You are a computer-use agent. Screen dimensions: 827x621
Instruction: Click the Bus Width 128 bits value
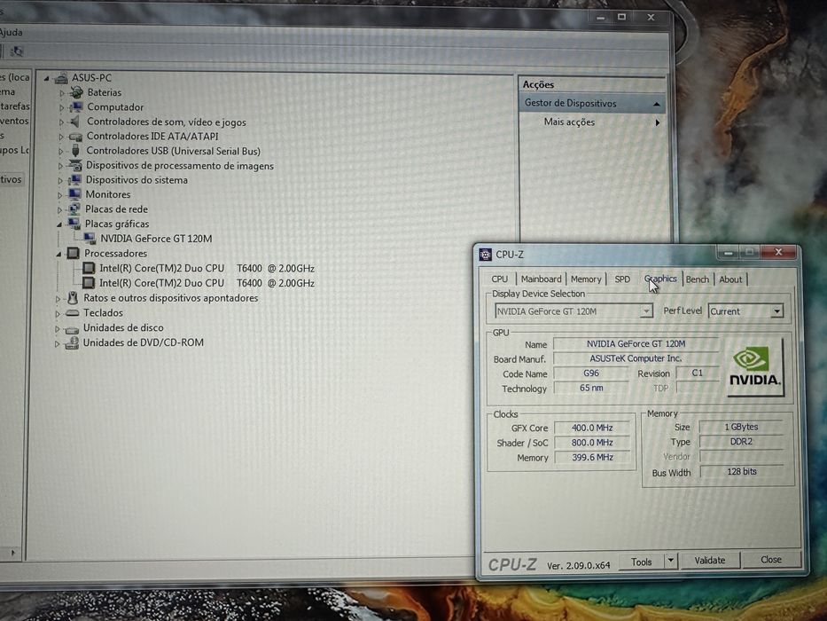742,472
